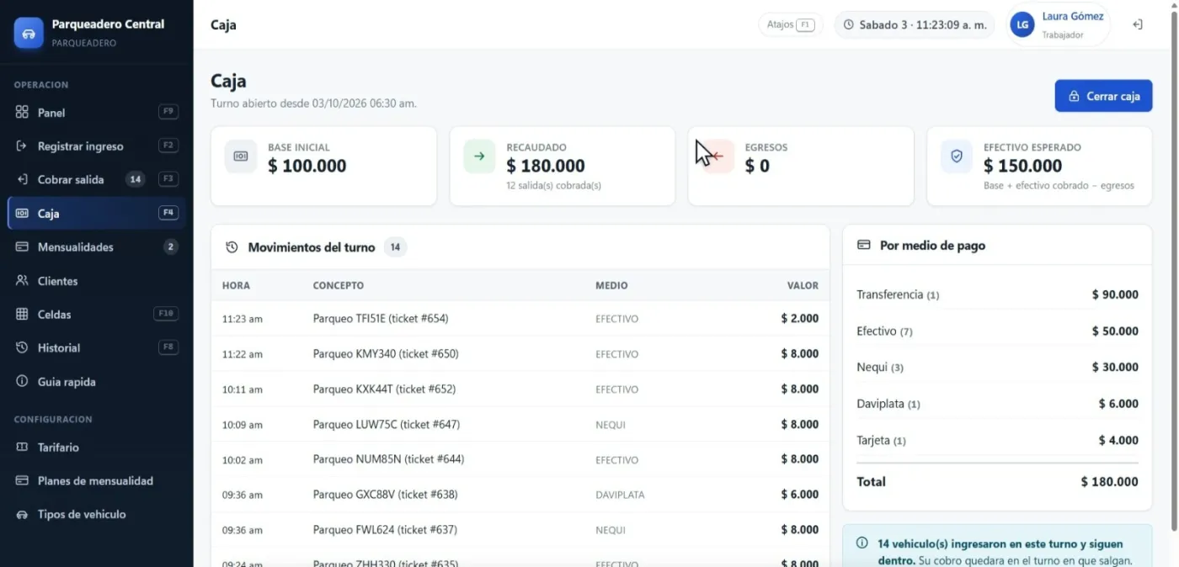Click the Panel grid icon in sidebar
The width and height of the screenshot is (1179, 567).
(22, 113)
